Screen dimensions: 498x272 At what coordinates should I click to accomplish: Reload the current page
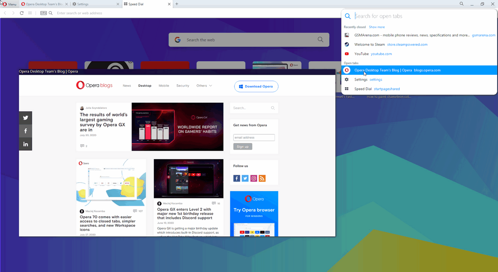point(22,13)
